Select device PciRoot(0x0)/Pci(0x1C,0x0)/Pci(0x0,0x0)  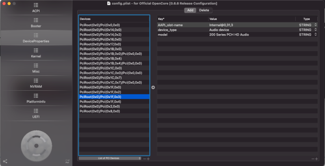pos(114,73)
